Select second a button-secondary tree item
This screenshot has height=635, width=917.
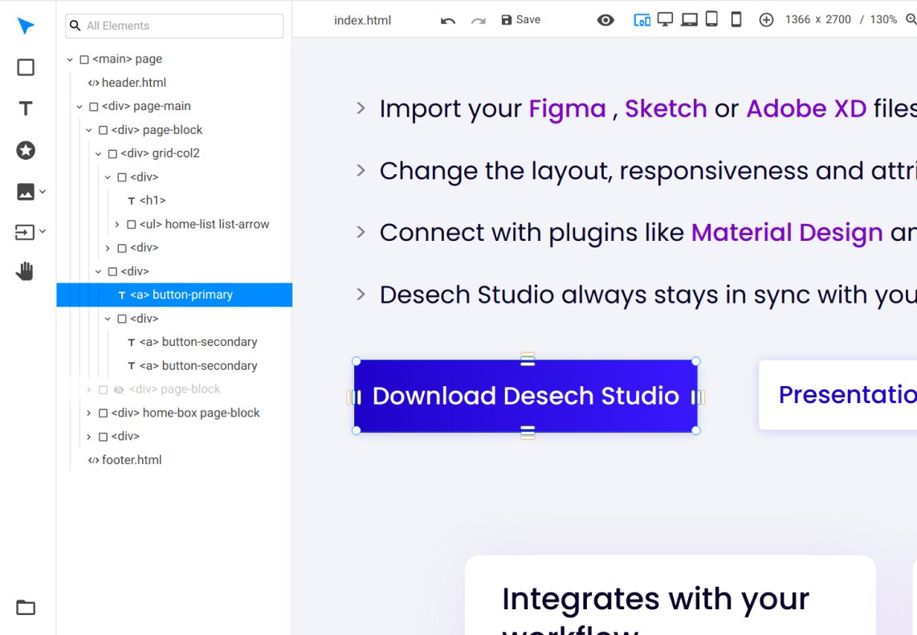tap(198, 366)
